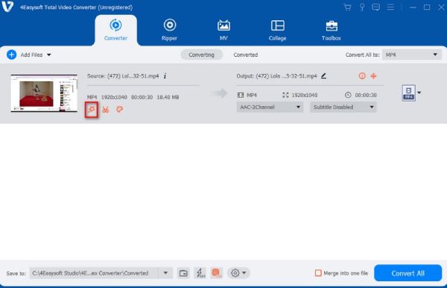Show the Converting list
447x288 pixels.
[202, 54]
